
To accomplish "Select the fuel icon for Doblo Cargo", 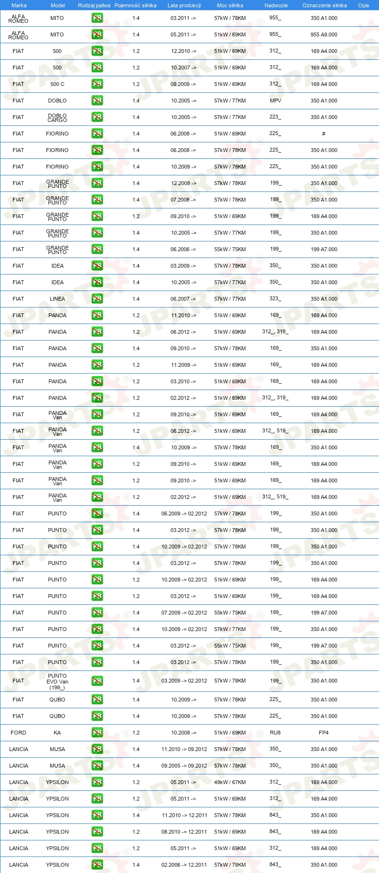I will coord(97,117).
